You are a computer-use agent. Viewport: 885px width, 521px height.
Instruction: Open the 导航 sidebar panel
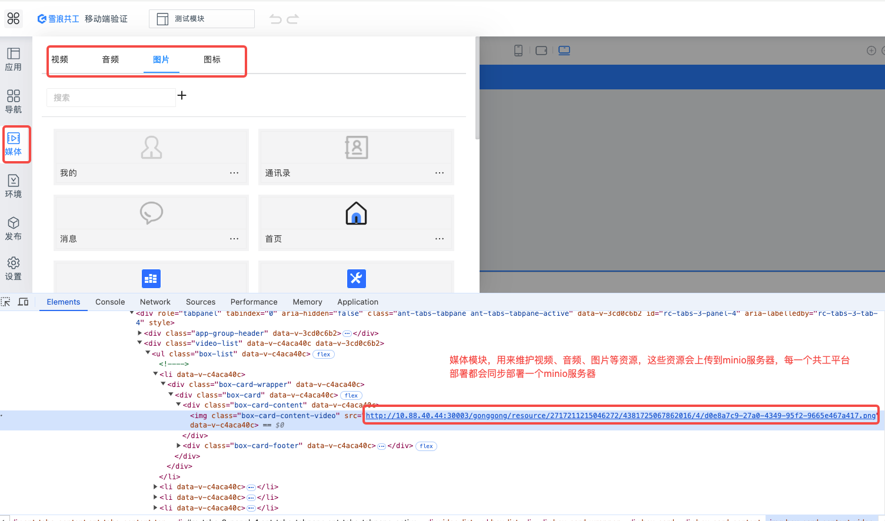pyautogui.click(x=14, y=102)
